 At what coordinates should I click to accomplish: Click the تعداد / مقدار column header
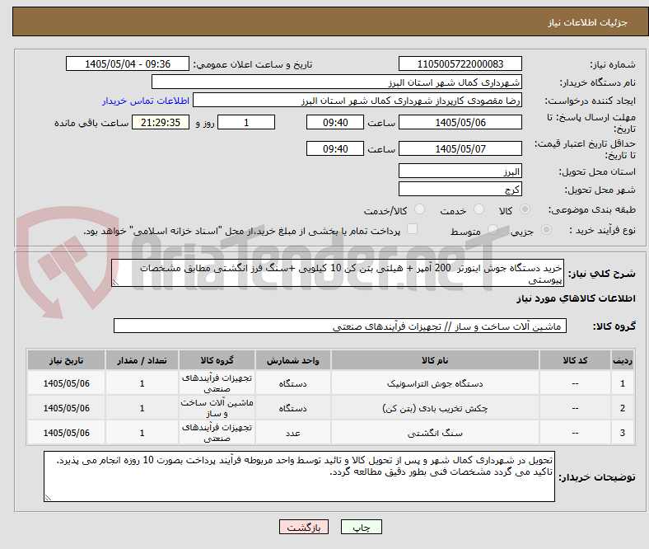click(x=142, y=360)
